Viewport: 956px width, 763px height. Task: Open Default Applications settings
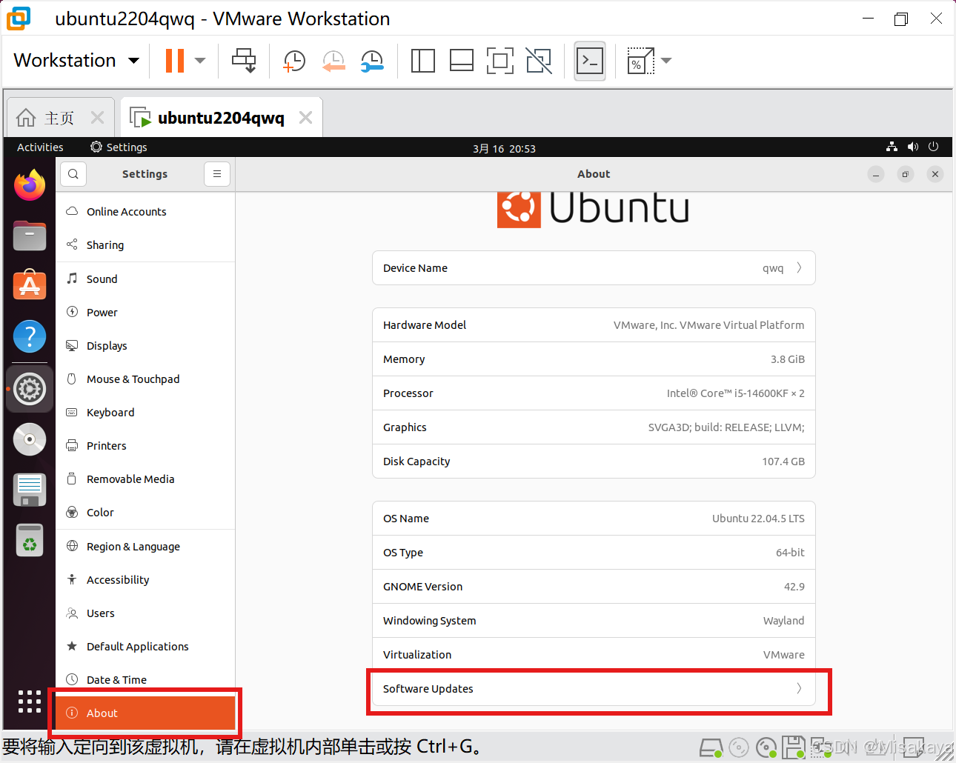pyautogui.click(x=145, y=647)
